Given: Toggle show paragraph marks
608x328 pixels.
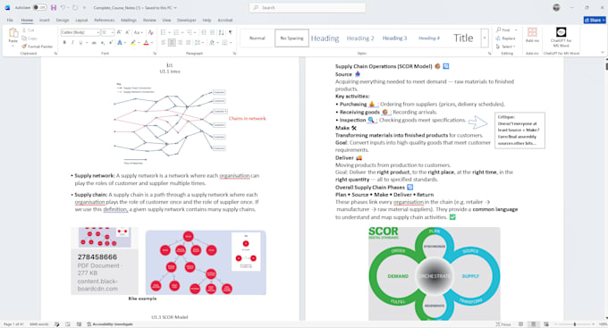Looking at the screenshot, I should point(231,32).
